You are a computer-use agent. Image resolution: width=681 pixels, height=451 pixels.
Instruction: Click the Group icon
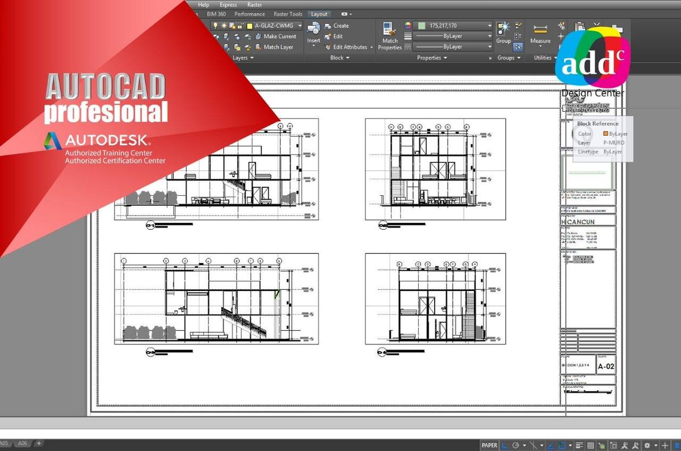(x=503, y=29)
